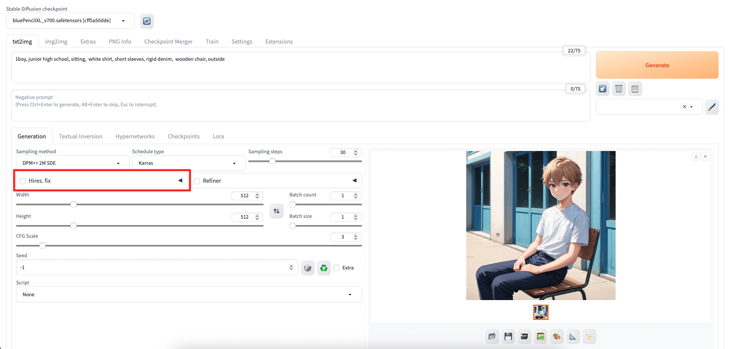Click the dice icon to randomize seed
The height and width of the screenshot is (349, 729).
click(x=308, y=268)
